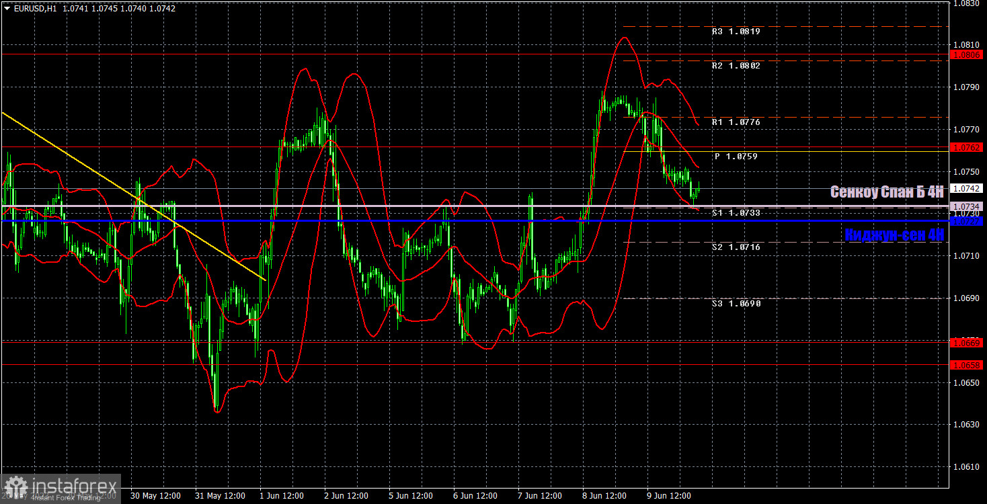The height and width of the screenshot is (504, 987).
Task: Select the grey 1.0734 level tag
Action: pyautogui.click(x=967, y=206)
